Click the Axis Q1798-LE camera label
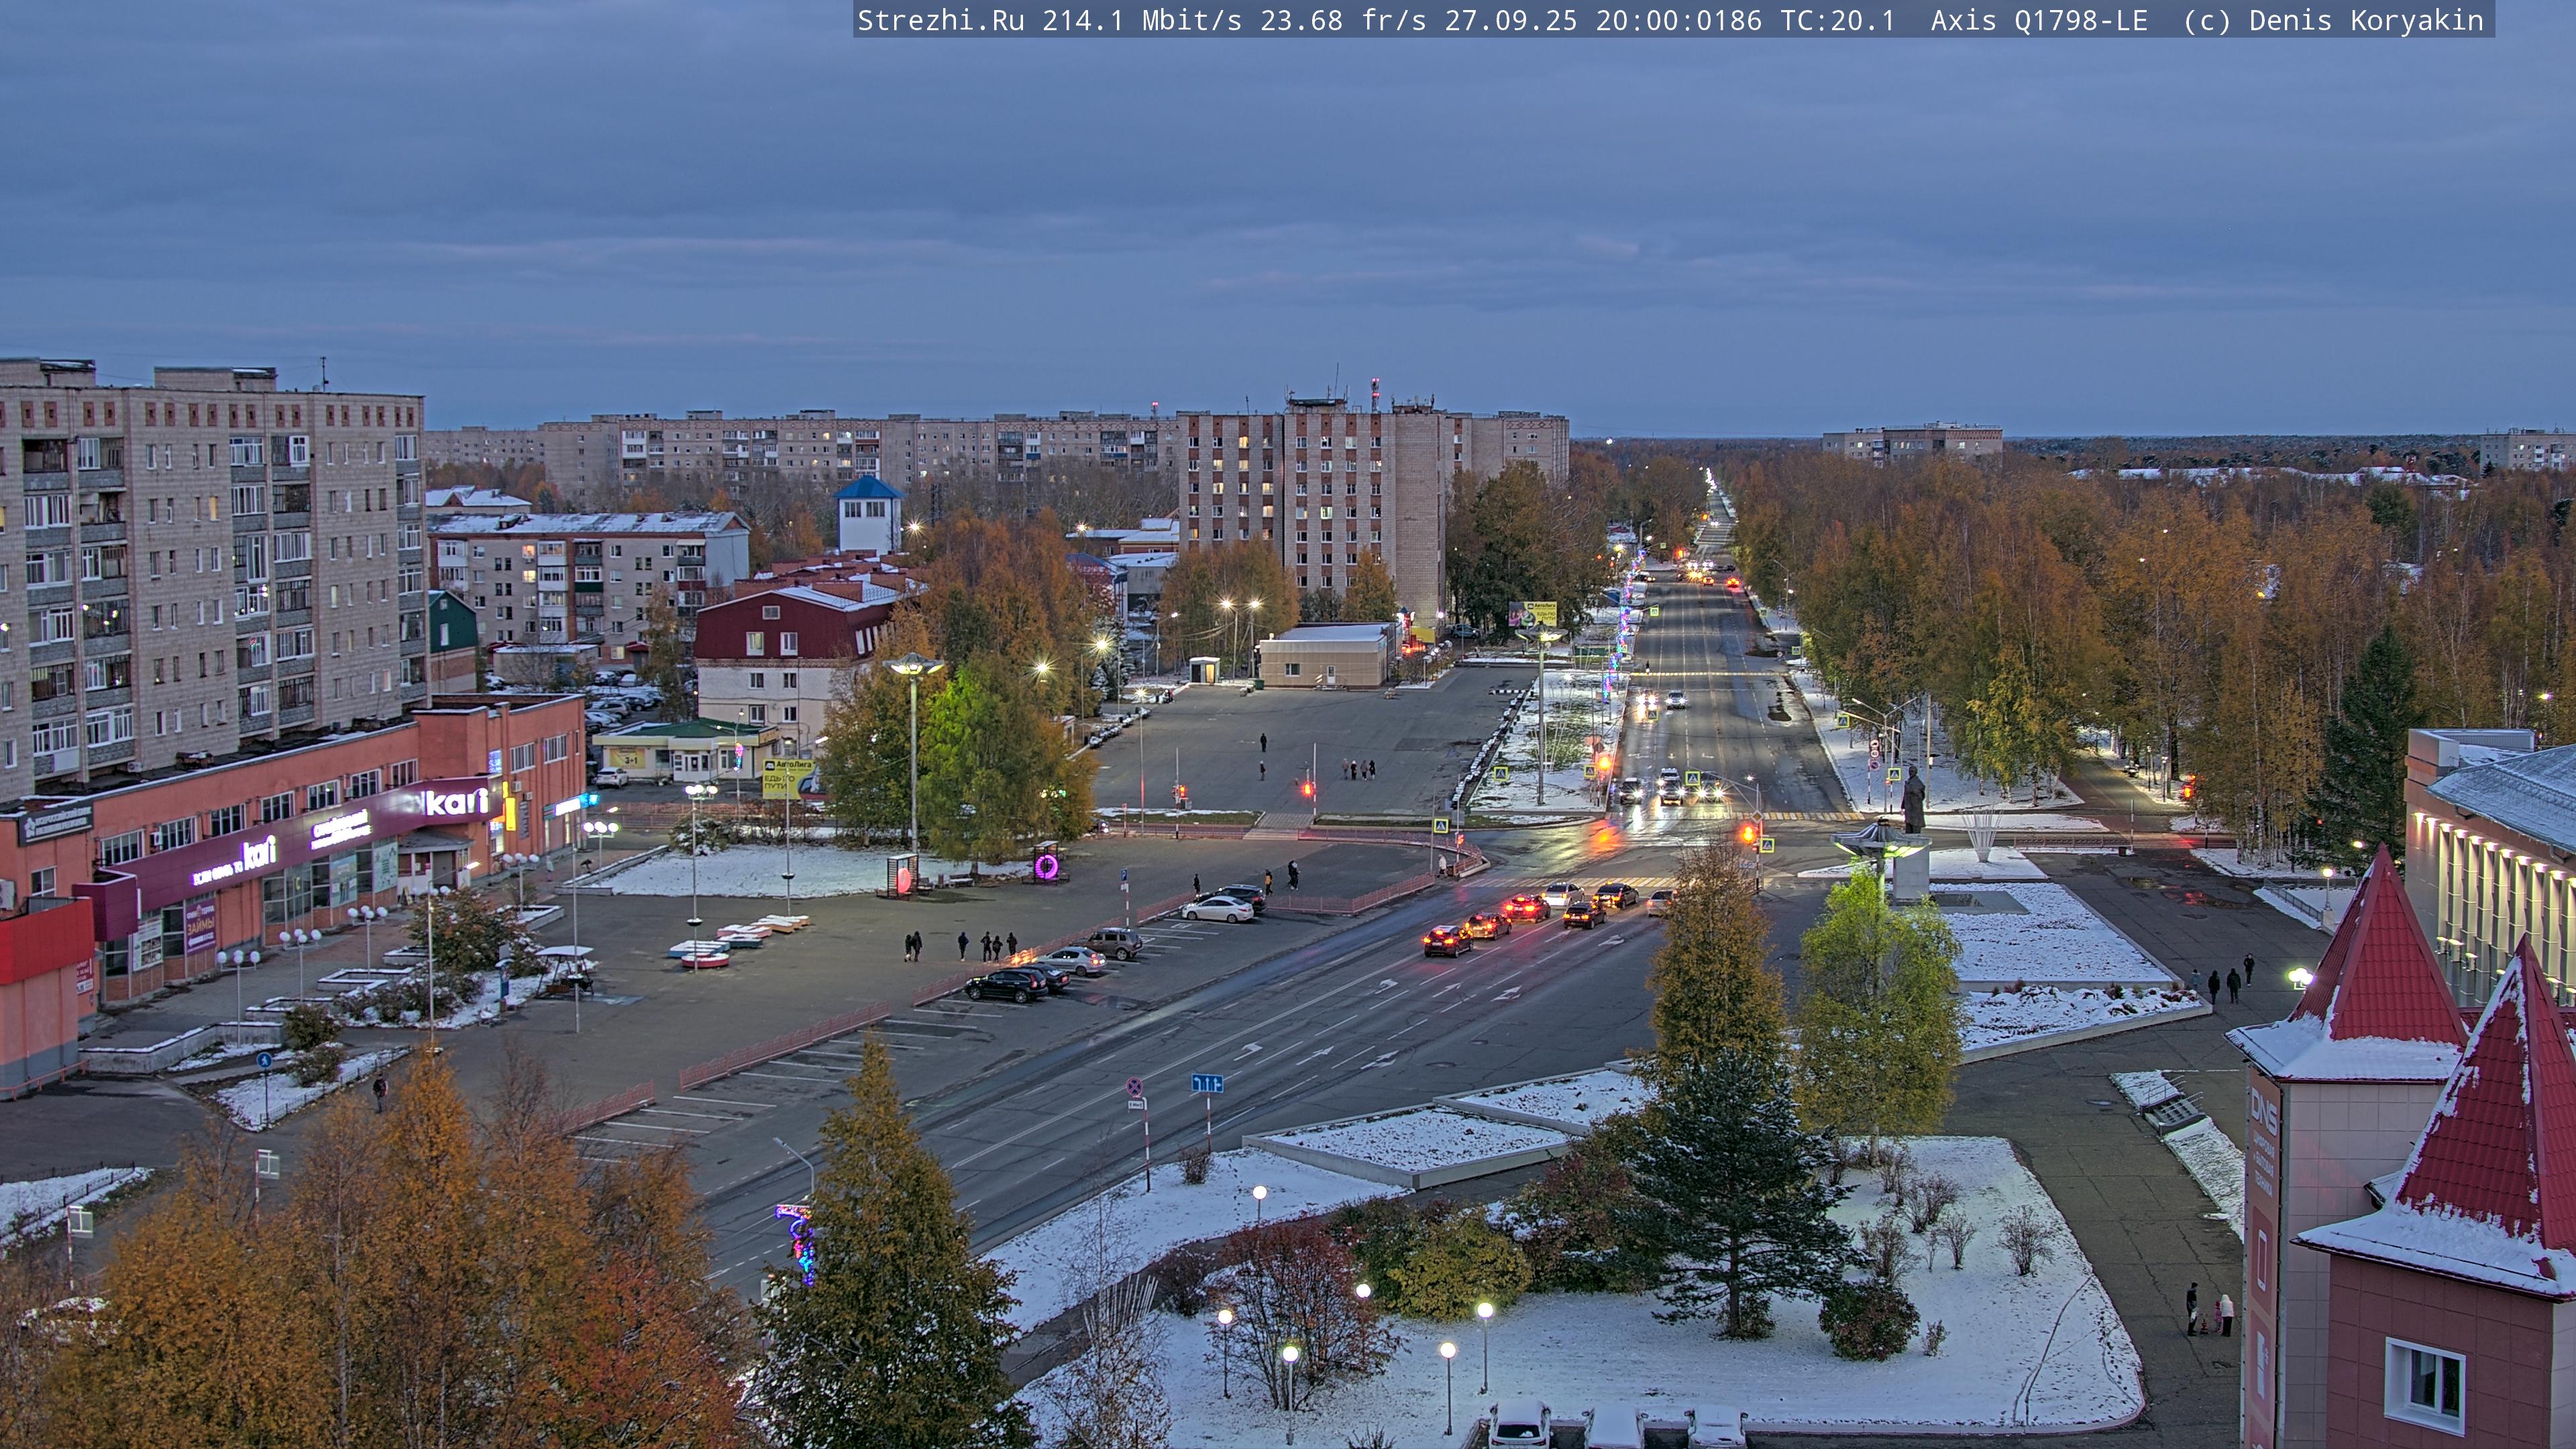The width and height of the screenshot is (2576, 1449). (x=2038, y=20)
